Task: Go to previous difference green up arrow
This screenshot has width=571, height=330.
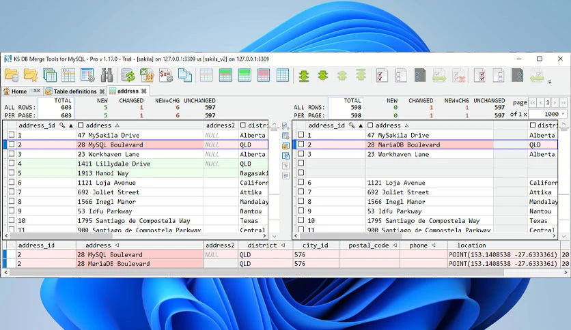Action: pyautogui.click(x=342, y=75)
